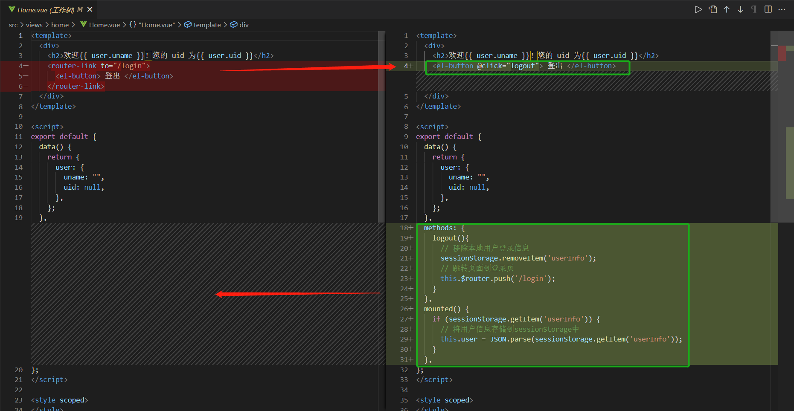Click comment 将用户信息存储到sessionStorage中

point(510,330)
